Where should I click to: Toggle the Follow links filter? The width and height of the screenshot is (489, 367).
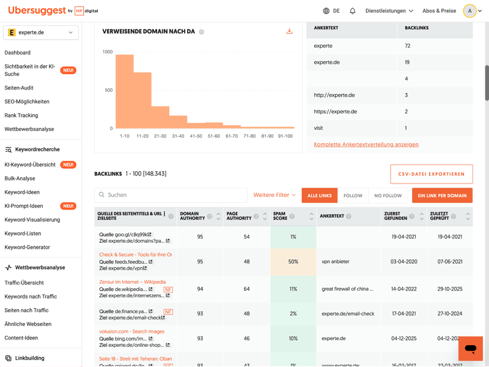coord(353,196)
